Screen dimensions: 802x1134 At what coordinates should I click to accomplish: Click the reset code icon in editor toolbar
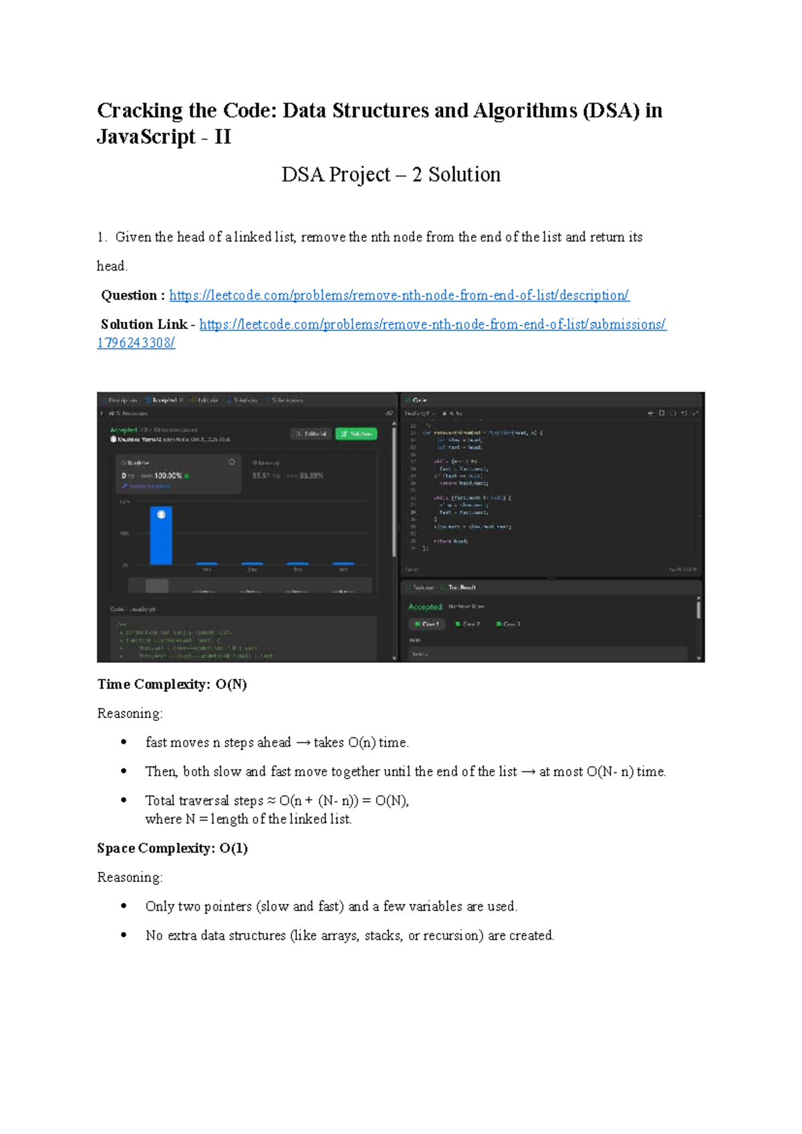[673, 413]
